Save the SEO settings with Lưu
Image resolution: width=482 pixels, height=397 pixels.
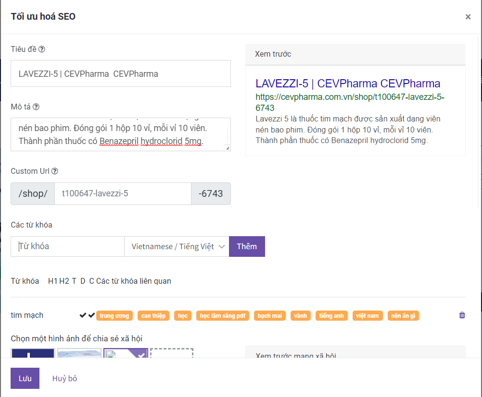[25, 378]
